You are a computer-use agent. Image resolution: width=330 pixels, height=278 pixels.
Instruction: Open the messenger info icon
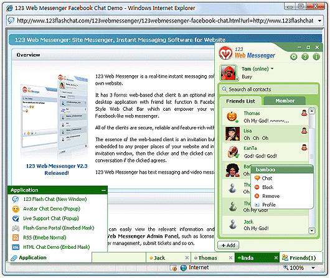tap(316, 57)
